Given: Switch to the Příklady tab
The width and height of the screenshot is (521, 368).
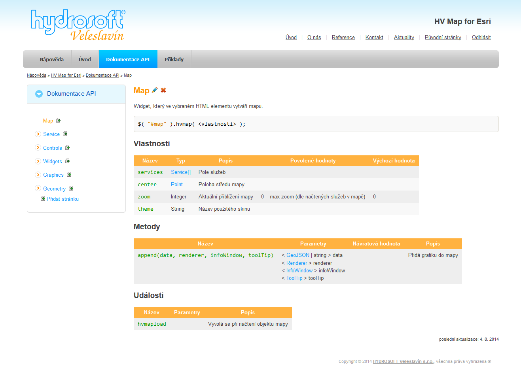Looking at the screenshot, I should (x=174, y=59).
